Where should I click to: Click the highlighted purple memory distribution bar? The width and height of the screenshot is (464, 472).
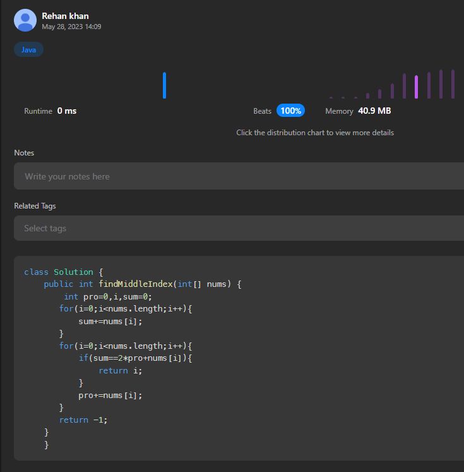point(416,87)
